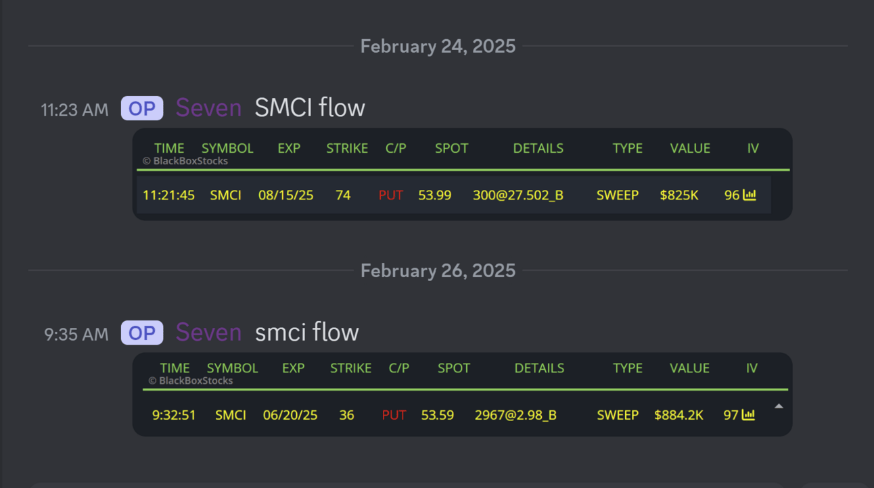
Task: Click the IV chart icon in 97 row
Action: click(748, 415)
